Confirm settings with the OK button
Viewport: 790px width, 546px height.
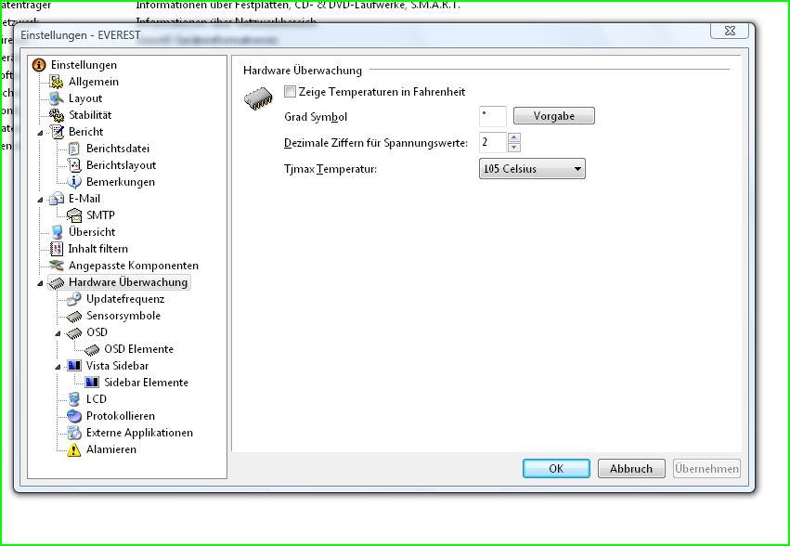point(556,468)
